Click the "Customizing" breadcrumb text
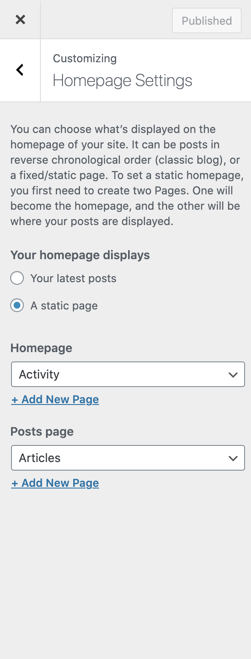Viewport: 251px width, 659px height. 85,58
